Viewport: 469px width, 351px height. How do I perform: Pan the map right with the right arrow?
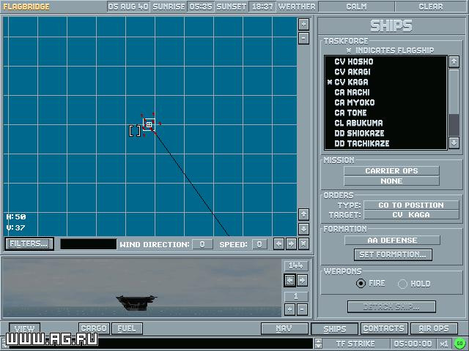coord(291,244)
